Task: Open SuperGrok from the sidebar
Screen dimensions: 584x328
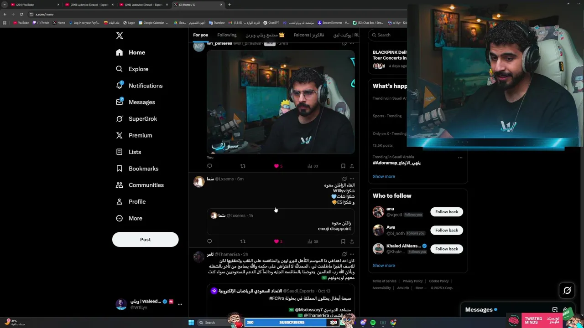Action: 136,118
